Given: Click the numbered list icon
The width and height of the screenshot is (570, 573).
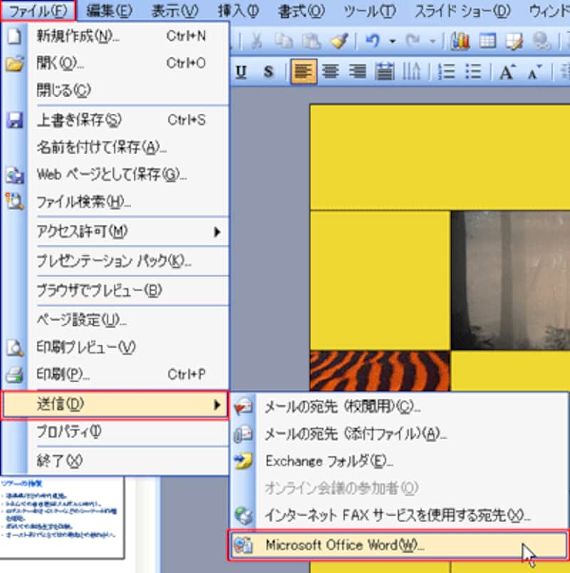Looking at the screenshot, I should click(448, 71).
